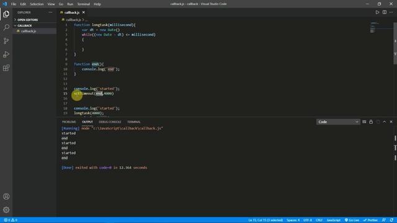Change end of line sequence CRLF
This screenshot has height=223, width=397.
point(319,220)
